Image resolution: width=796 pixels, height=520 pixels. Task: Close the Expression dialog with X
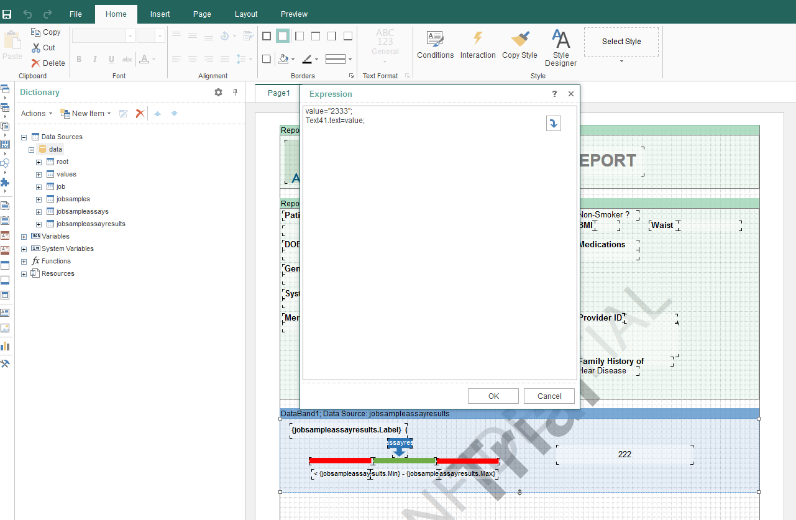click(x=571, y=94)
